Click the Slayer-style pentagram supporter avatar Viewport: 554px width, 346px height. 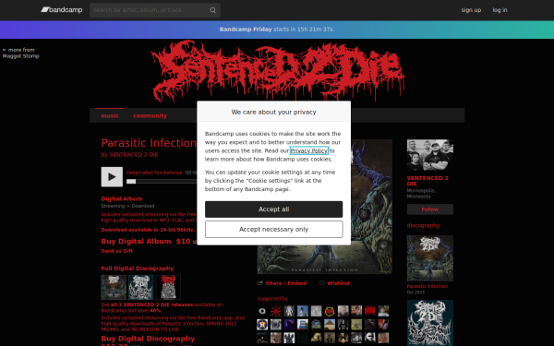[x=330, y=311]
